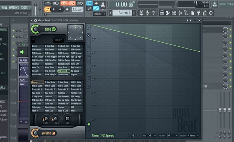This screenshot has width=234, height=142.
Task: Open the channel rack view icon
Action: (x=174, y=13)
